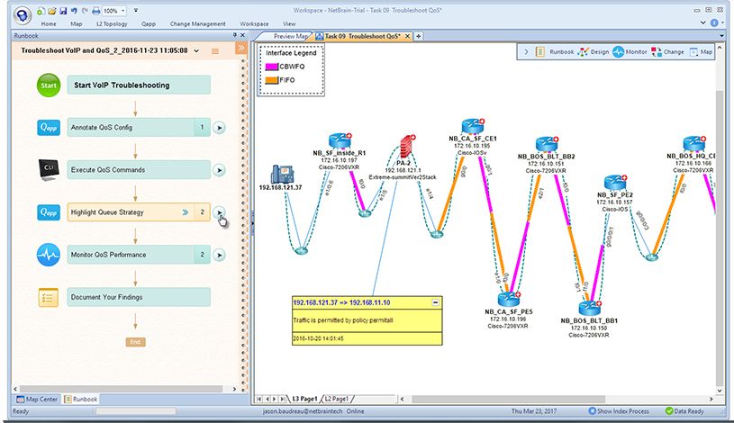Select the Annotate QoS Config step

point(139,127)
